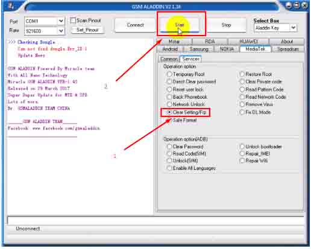
Task: Switch to the Samsung tab
Action: pos(199,49)
